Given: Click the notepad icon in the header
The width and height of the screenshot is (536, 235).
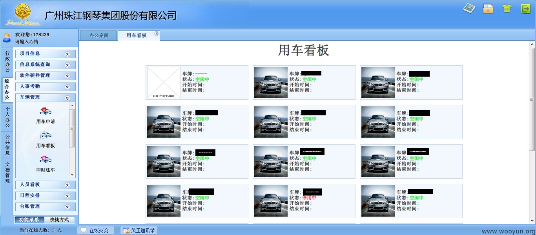Looking at the screenshot, I should tap(469, 9).
